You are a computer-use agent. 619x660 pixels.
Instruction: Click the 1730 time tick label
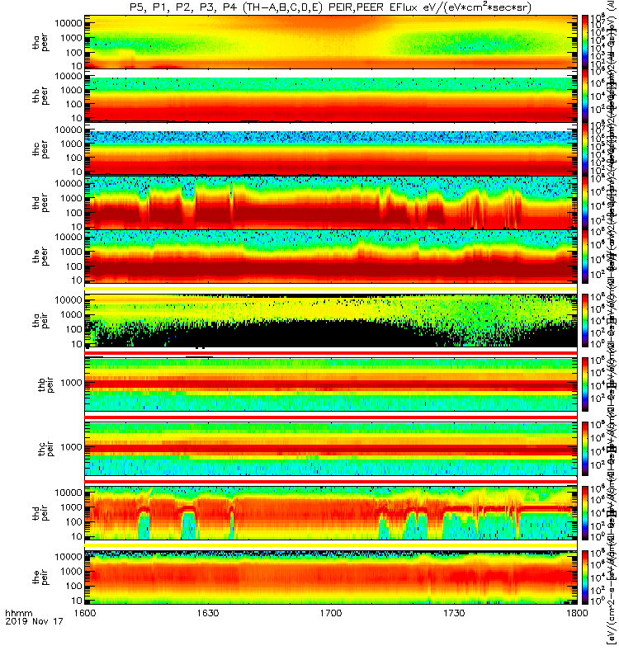coord(454,613)
